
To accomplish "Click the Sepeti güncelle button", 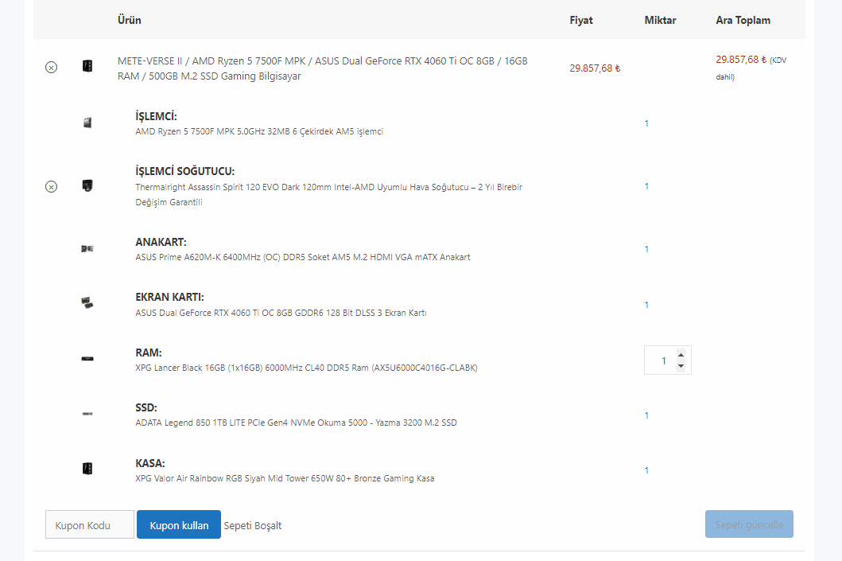I will tap(749, 524).
